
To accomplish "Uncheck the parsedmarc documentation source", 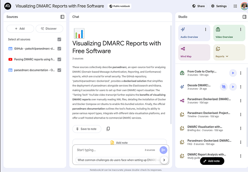I will pos(59,70).
